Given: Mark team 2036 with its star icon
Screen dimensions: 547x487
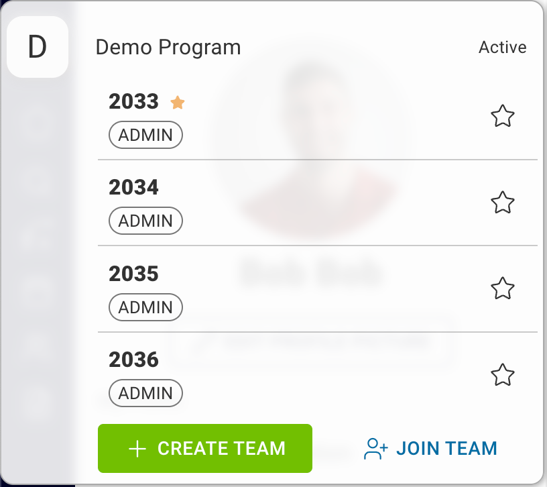Looking at the screenshot, I should pyautogui.click(x=503, y=374).
